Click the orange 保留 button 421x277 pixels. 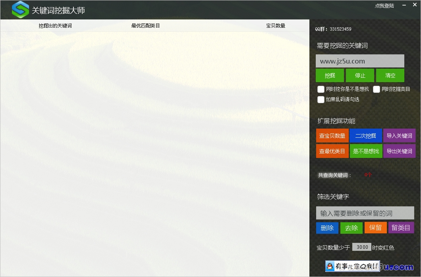pos(375,228)
